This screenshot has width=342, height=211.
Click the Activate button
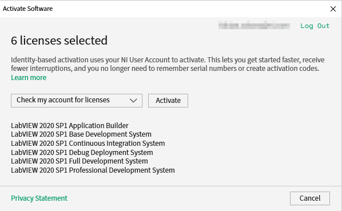[x=168, y=101]
